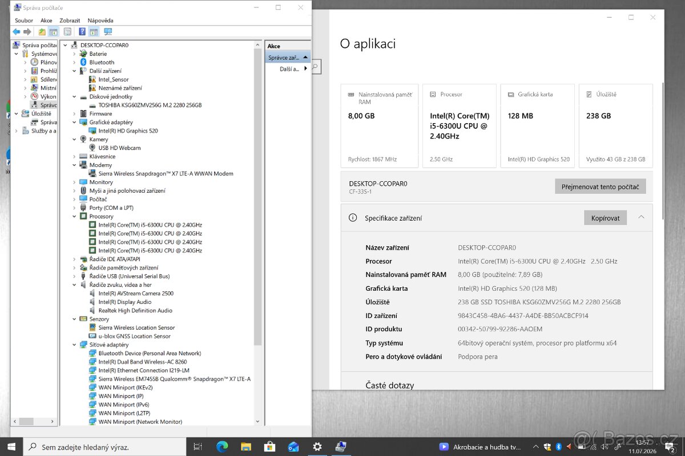
Task: Click the search magnifier button in Settings
Action: (316, 67)
